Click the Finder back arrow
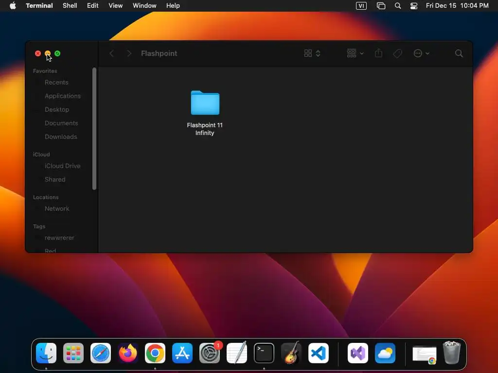This screenshot has height=373, width=498. pos(111,53)
